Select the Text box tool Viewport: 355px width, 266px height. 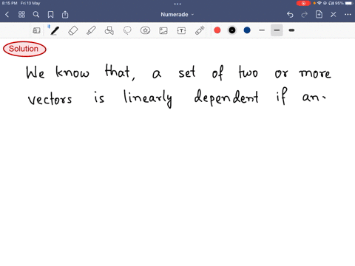[x=181, y=30]
